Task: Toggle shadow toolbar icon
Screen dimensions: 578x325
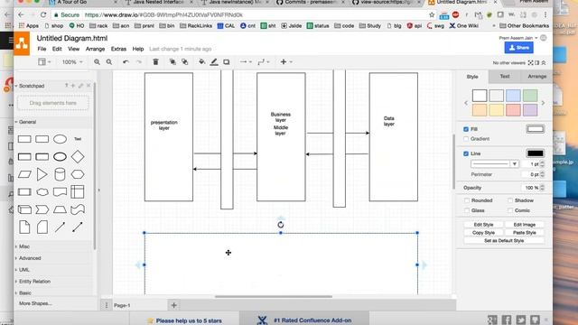Action: pyautogui.click(x=227, y=62)
